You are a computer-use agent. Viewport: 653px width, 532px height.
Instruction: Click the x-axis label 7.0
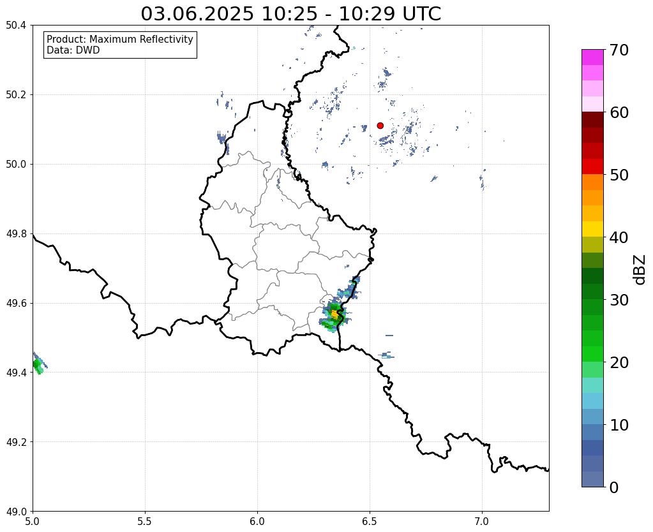pyautogui.click(x=483, y=522)
